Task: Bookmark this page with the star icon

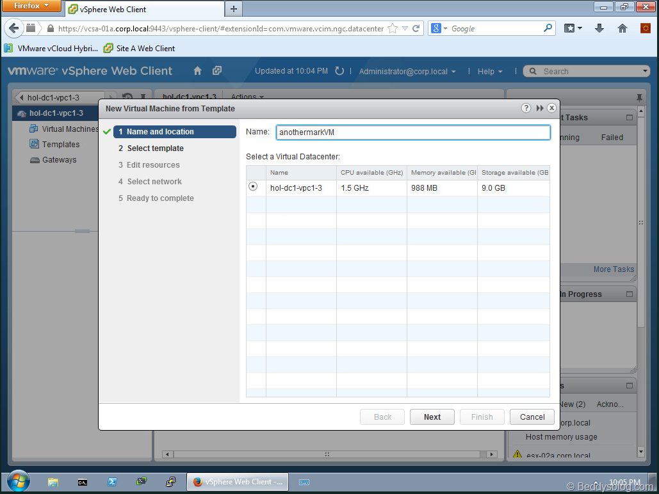Action: [393, 29]
